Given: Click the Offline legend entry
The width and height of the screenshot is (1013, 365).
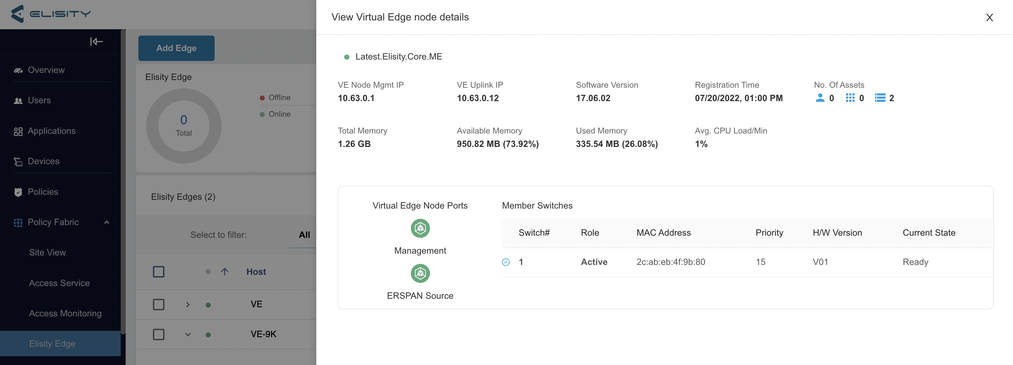Looking at the screenshot, I should coord(275,97).
